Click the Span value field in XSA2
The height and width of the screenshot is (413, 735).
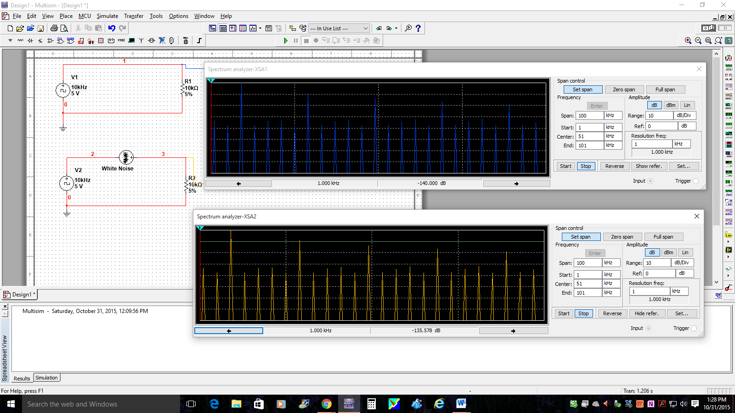(x=588, y=263)
